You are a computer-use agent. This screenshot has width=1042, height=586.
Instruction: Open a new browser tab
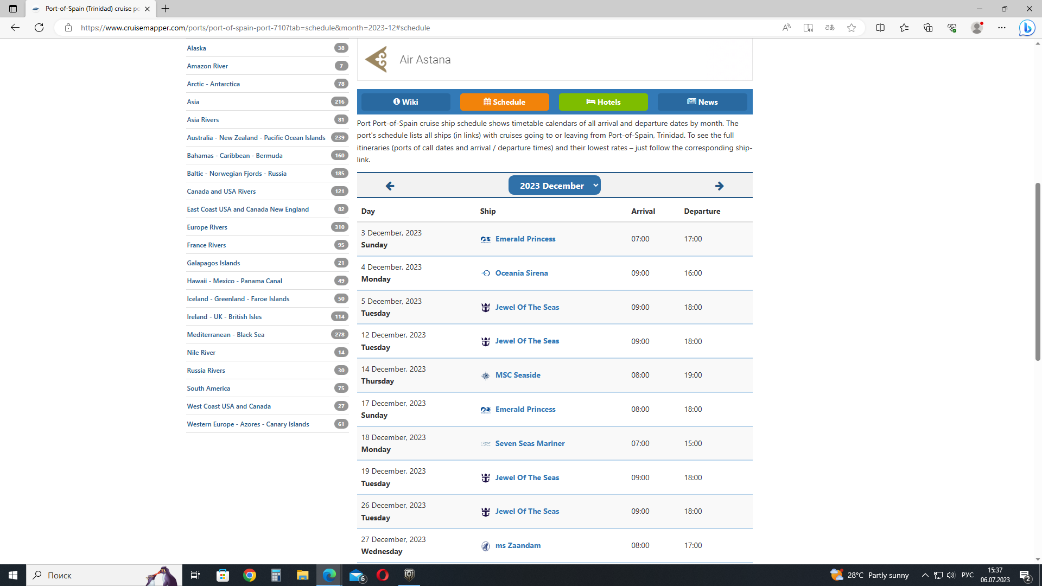[166, 9]
